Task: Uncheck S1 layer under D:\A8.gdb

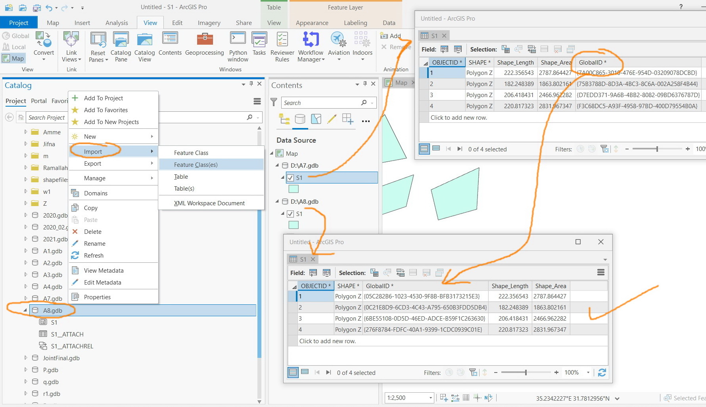Action: click(x=290, y=214)
